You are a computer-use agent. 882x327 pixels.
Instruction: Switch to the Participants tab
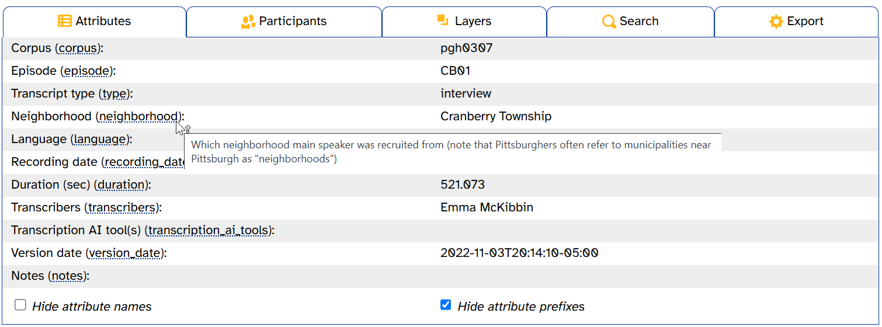(x=284, y=22)
